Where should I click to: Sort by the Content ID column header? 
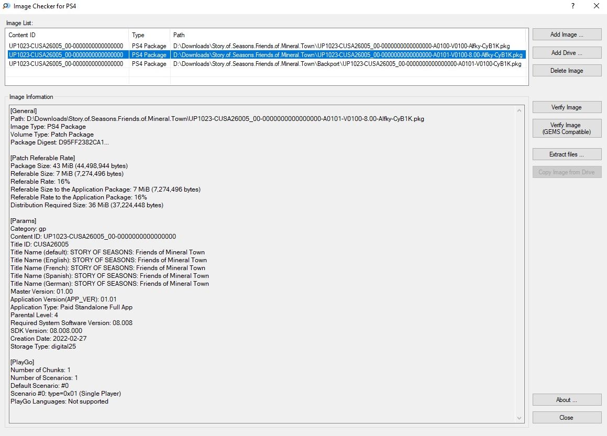tap(68, 35)
